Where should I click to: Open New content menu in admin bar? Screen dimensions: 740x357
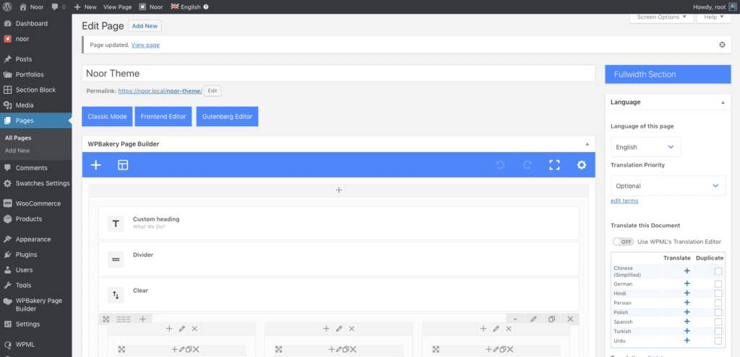85,7
